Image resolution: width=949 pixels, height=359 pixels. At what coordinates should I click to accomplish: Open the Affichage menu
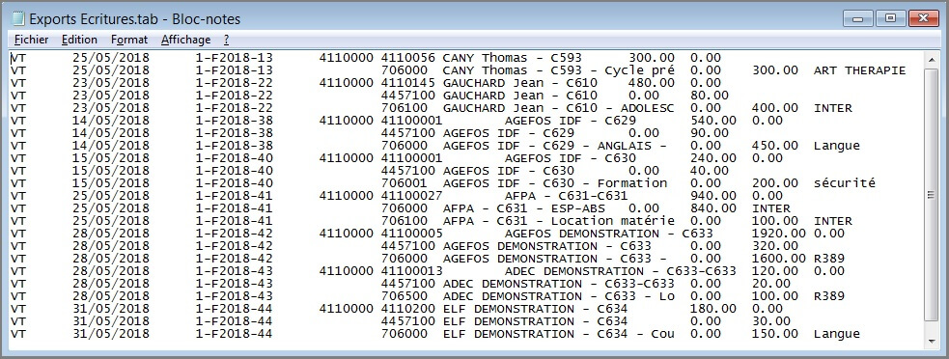click(185, 40)
